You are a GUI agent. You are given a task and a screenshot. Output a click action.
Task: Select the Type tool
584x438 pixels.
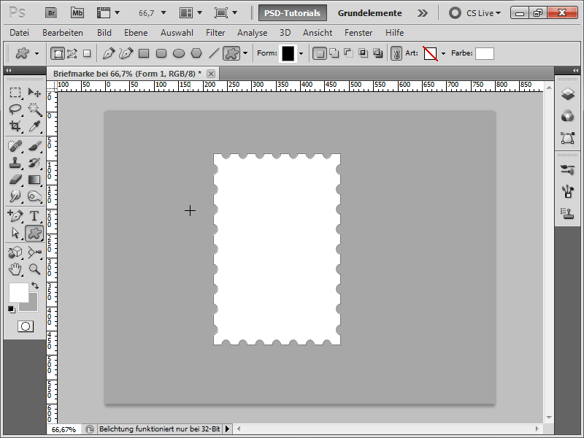pos(34,215)
